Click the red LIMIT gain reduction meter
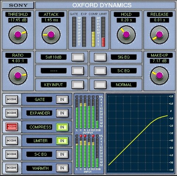 (103, 32)
